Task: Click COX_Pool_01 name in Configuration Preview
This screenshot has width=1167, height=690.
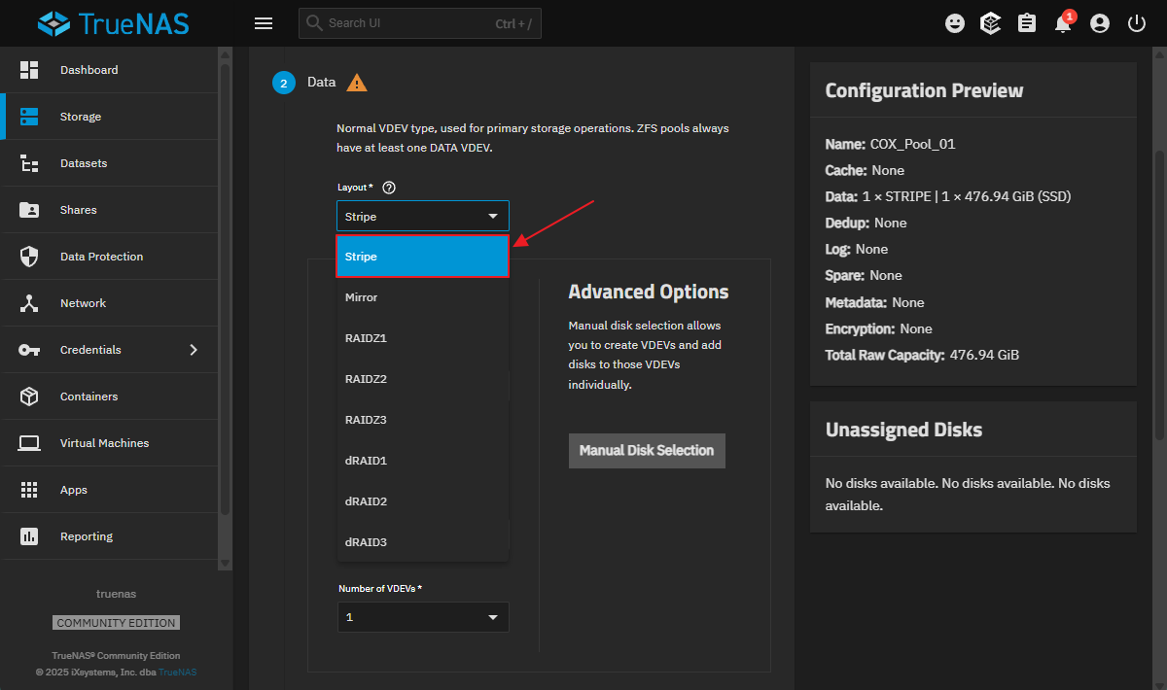Action: pyautogui.click(x=913, y=144)
